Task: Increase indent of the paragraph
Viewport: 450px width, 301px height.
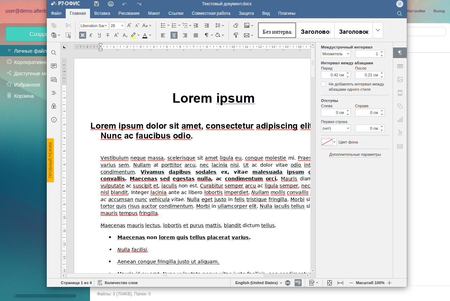Action: (x=207, y=25)
